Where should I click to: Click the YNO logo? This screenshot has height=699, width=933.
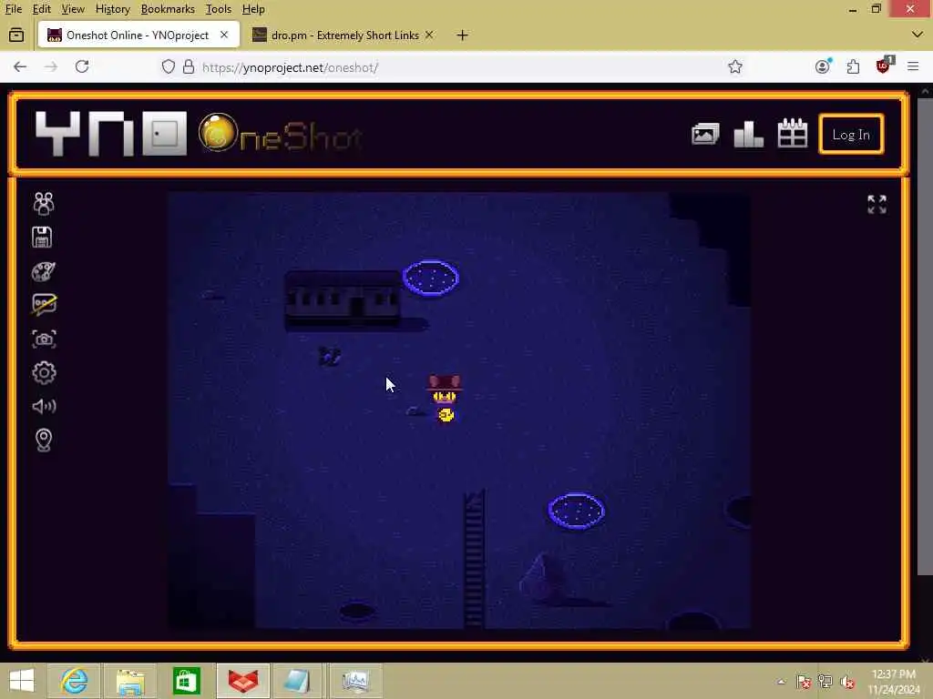[x=111, y=134]
